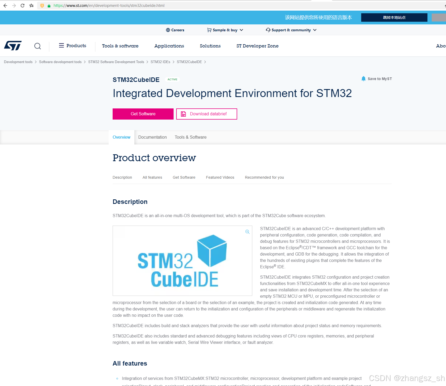Click the green ACTIVE status badge
446x386 pixels.
(x=173, y=80)
